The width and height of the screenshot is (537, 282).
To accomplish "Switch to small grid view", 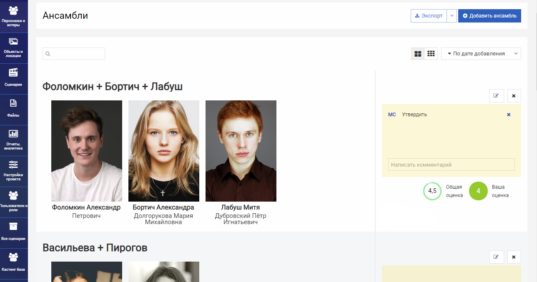I will (431, 54).
